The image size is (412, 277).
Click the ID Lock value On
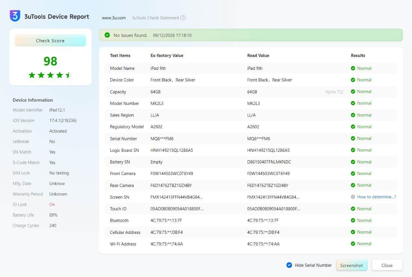coord(52,205)
